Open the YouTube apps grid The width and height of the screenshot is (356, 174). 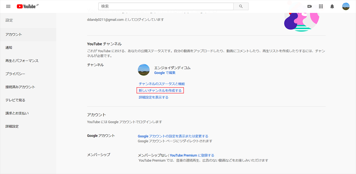321,6
